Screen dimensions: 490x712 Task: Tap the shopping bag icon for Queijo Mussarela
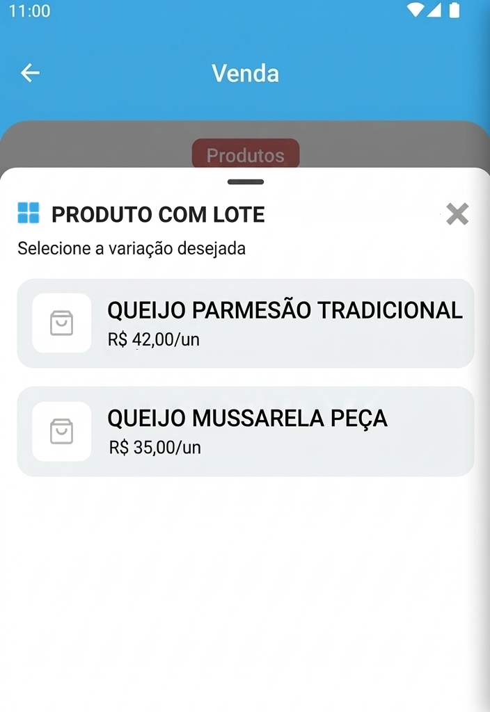point(61,432)
